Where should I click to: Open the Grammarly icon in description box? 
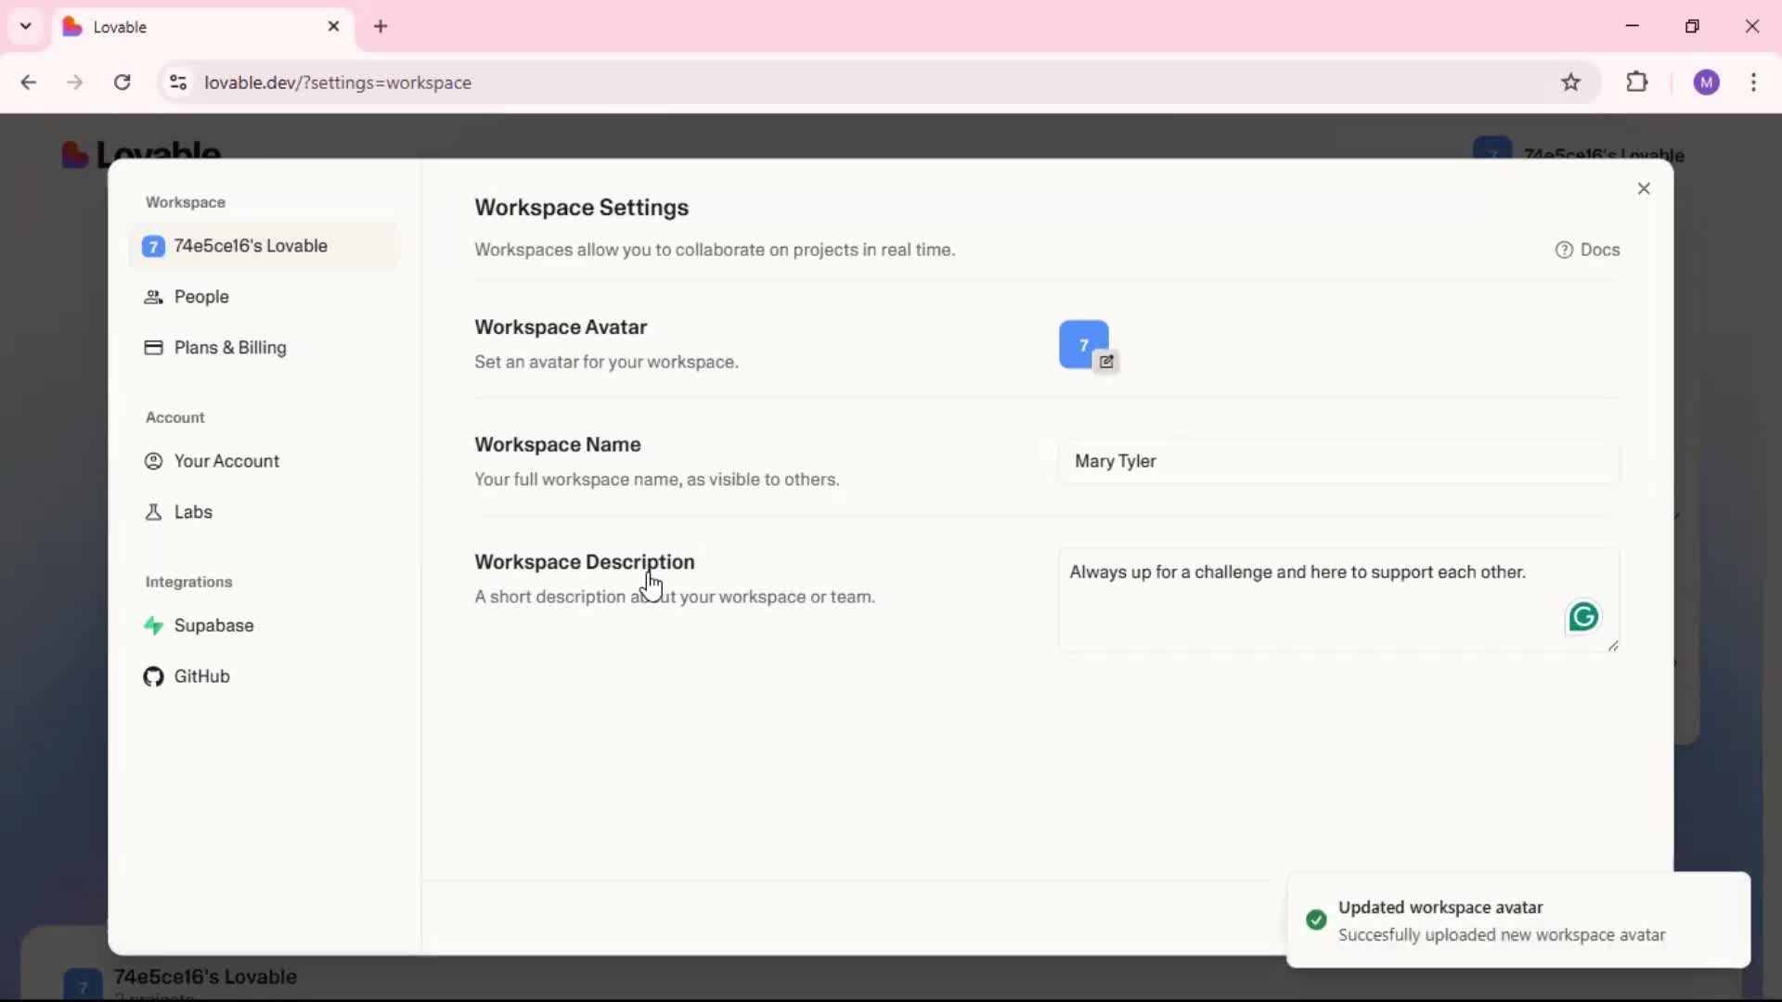click(1583, 617)
